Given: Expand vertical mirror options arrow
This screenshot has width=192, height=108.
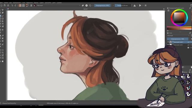Looking at the screenshot, I should pyautogui.click(x=143, y=5).
